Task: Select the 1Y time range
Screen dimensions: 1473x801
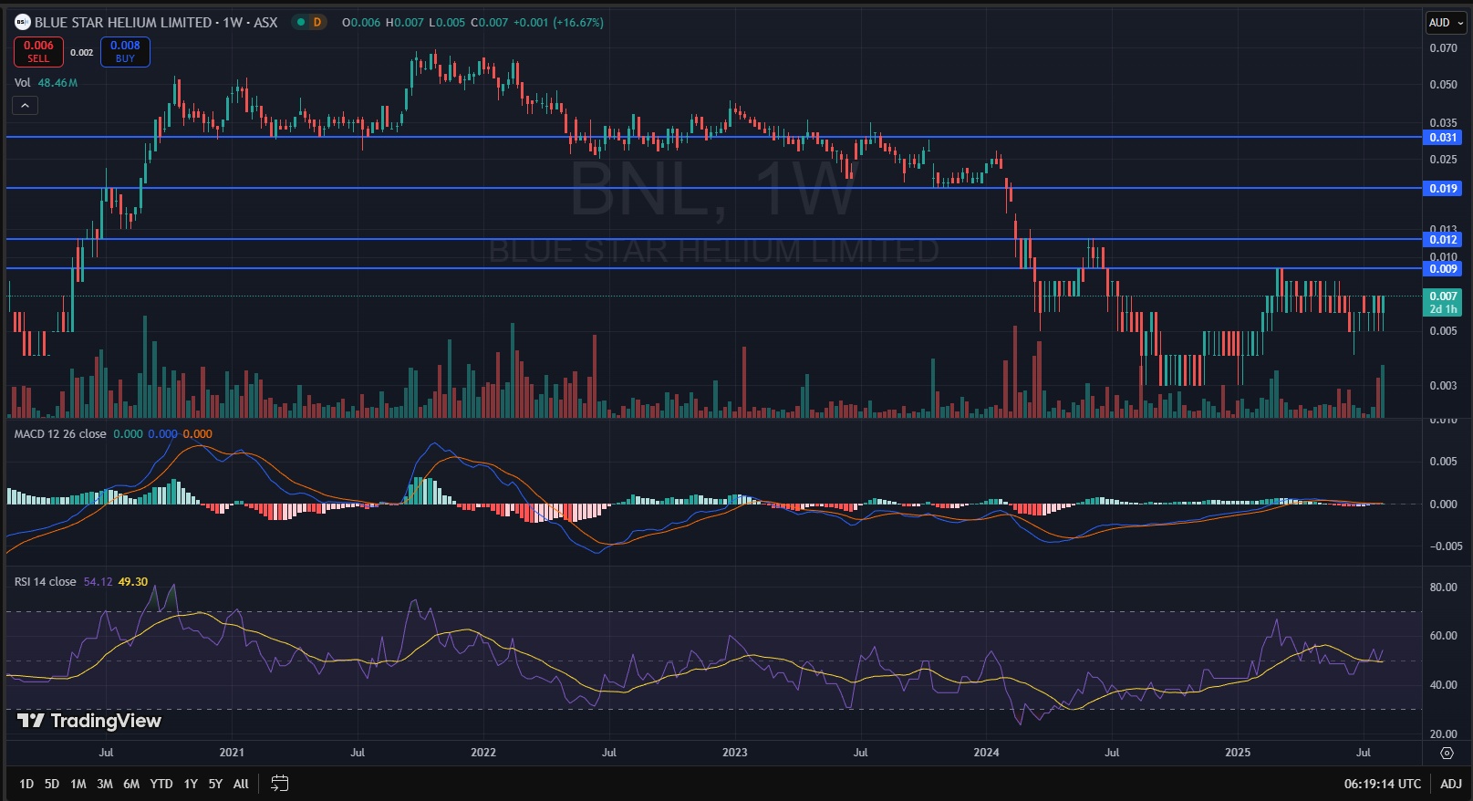Action: [x=191, y=784]
